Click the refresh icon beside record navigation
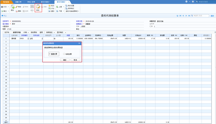The image size is (216, 124). click(x=177, y=16)
